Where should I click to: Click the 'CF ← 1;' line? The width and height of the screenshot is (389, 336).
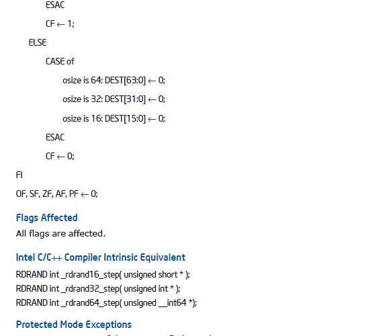(x=60, y=24)
